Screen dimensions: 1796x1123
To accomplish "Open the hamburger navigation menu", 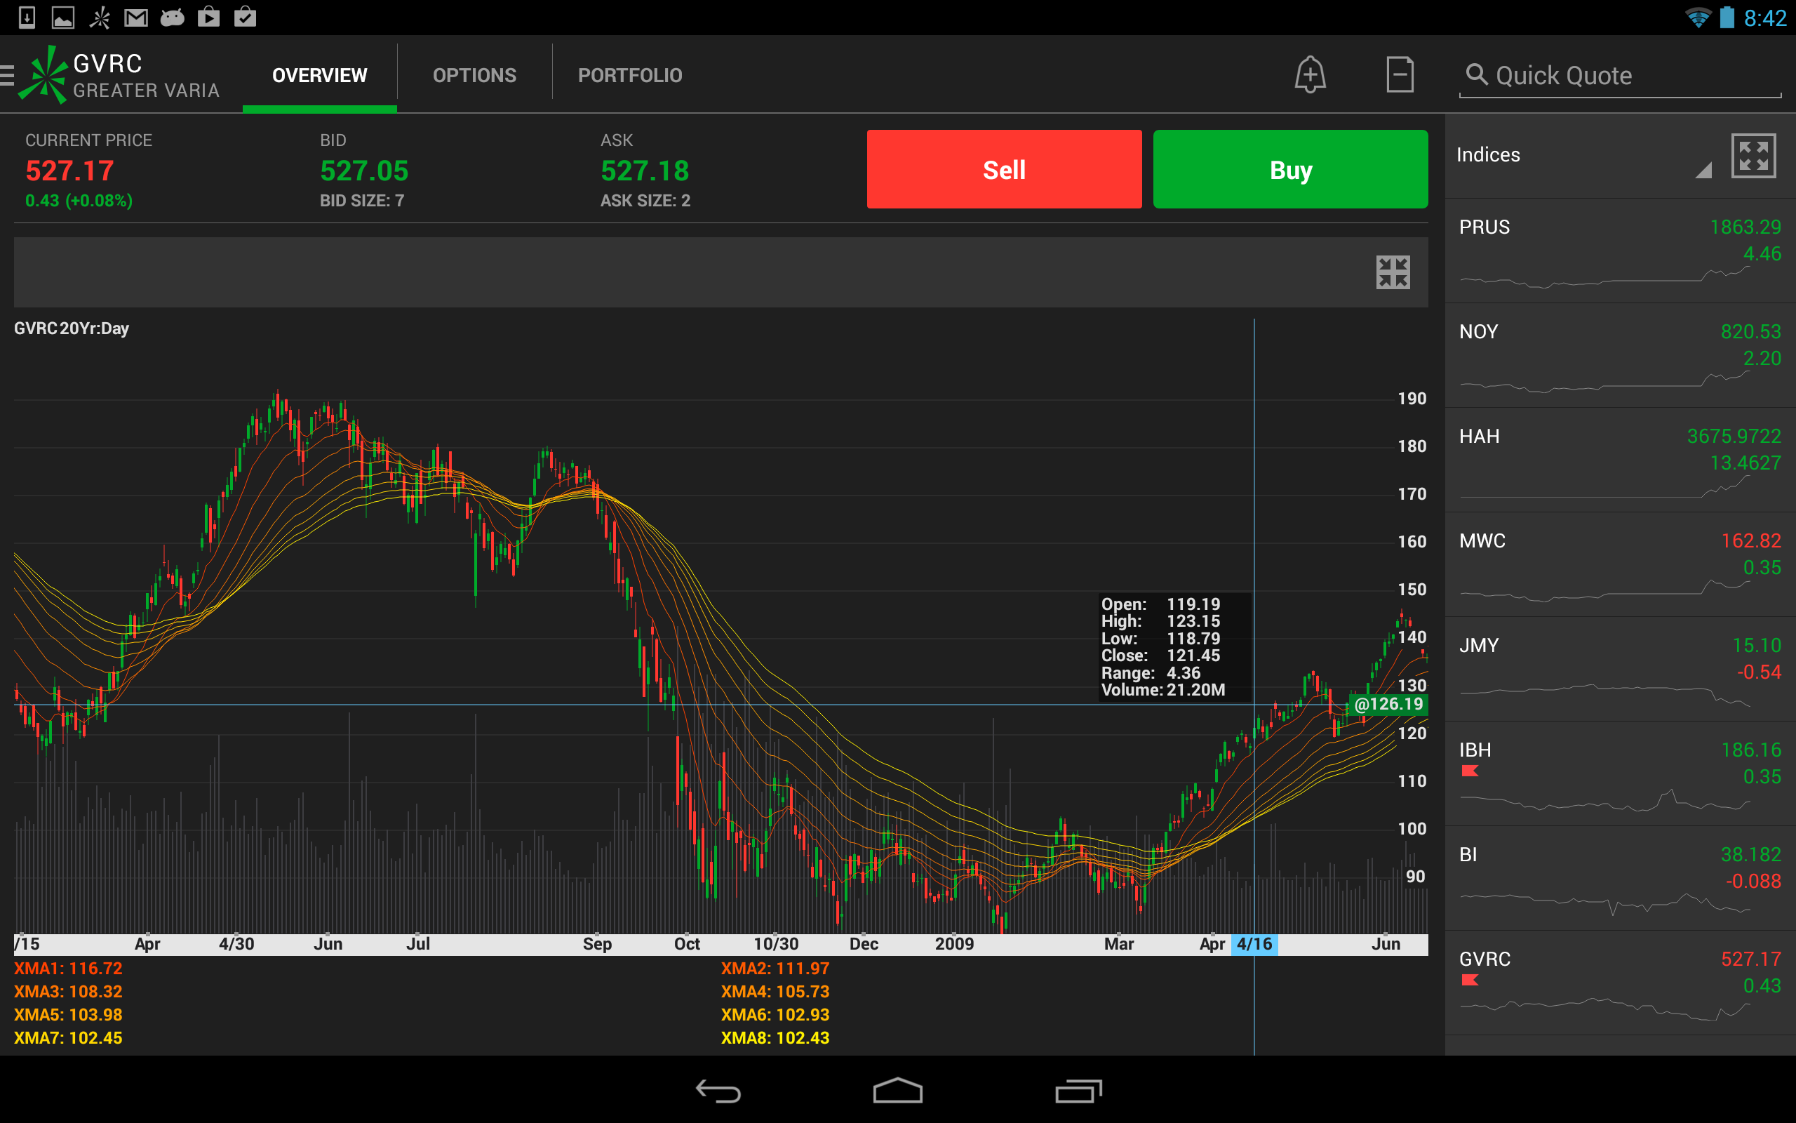I will coord(8,75).
